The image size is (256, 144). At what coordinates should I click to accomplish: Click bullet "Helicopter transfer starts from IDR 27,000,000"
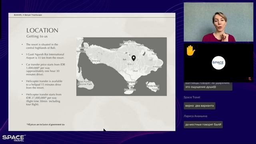coord(44,100)
